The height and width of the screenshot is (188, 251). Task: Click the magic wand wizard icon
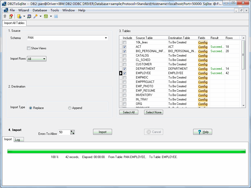point(35,16)
